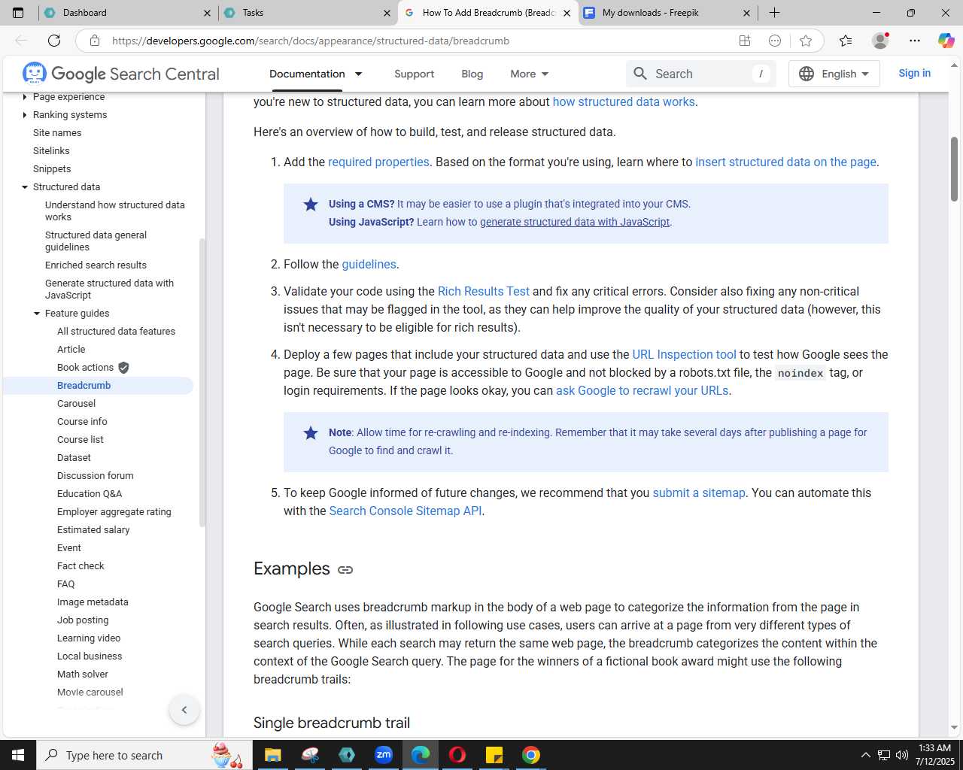Open generate structured data with JavaScript link
963x770 pixels.
(x=575, y=222)
